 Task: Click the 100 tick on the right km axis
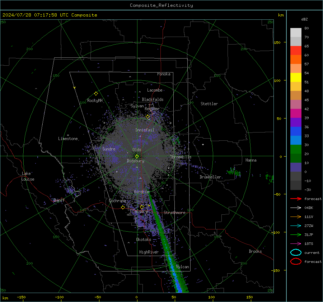277,80
